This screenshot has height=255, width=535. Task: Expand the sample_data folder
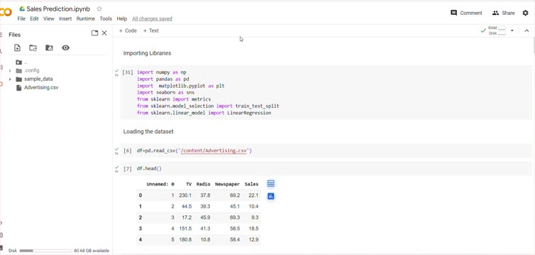[x=10, y=79]
